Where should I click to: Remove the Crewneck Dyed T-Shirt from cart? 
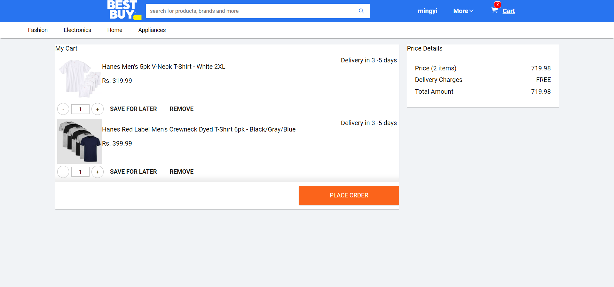coord(182,172)
